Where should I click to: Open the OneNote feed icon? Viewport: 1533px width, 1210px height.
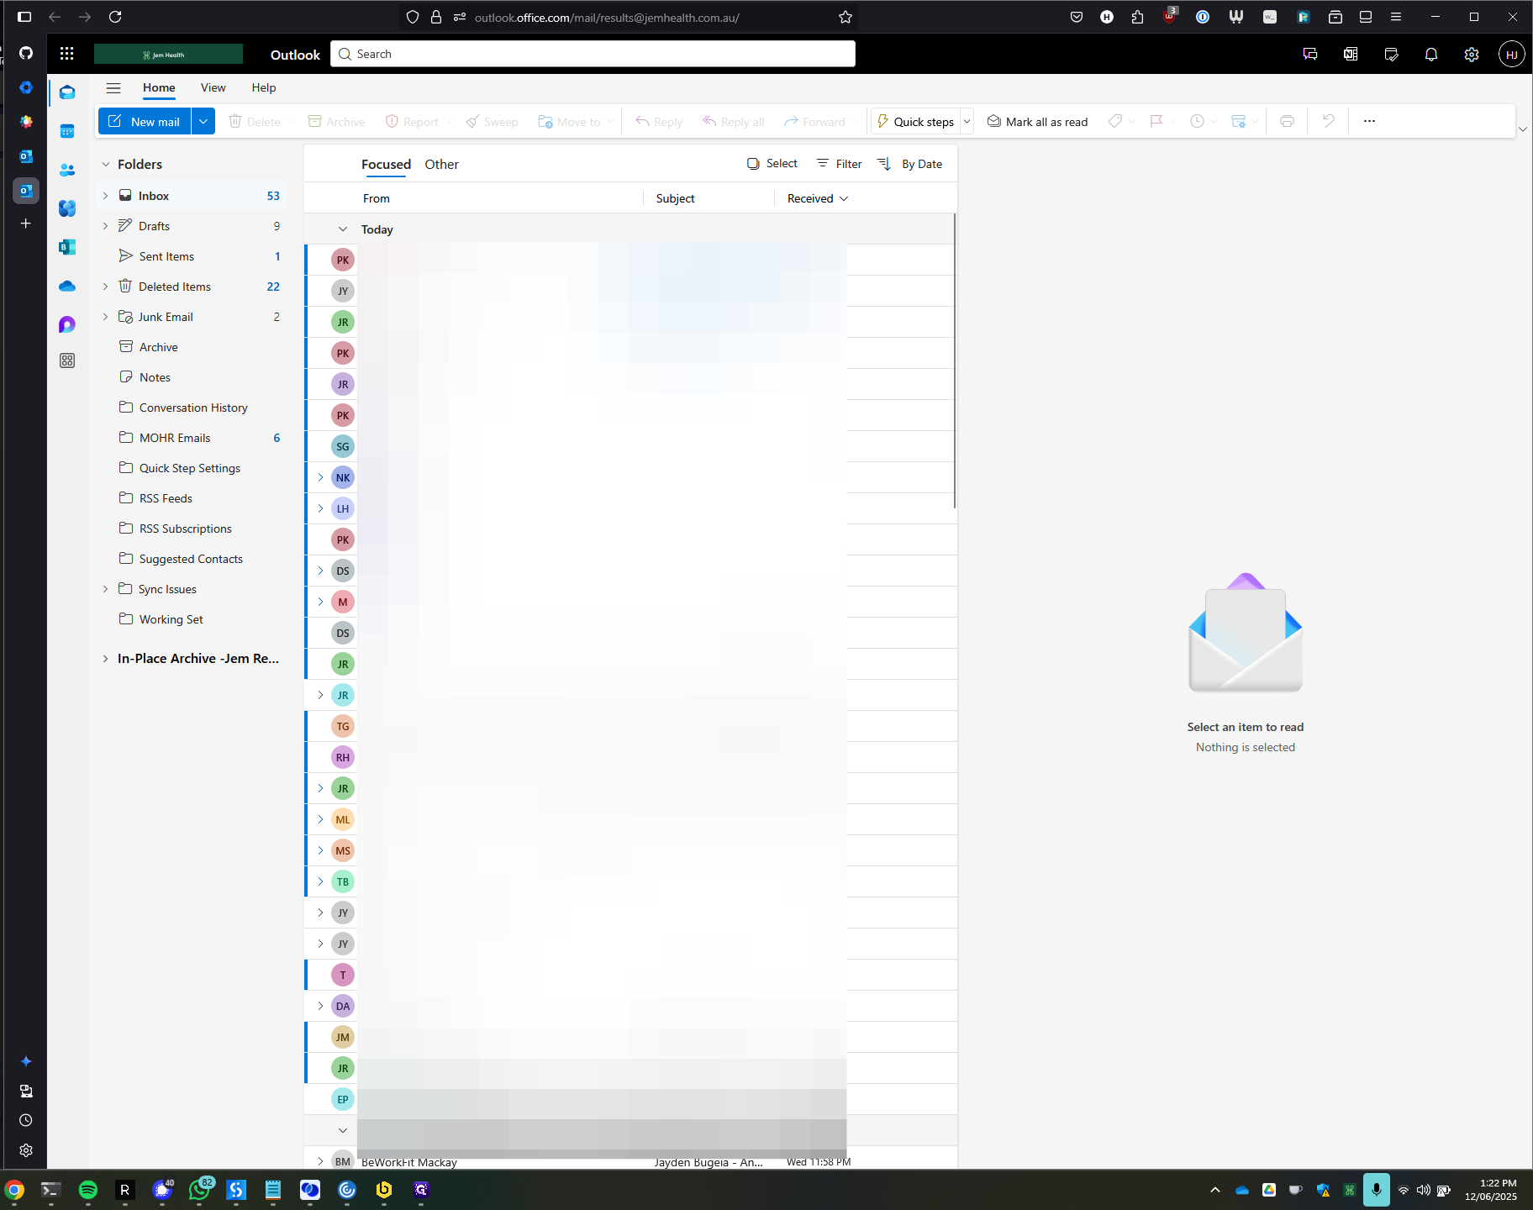(x=1351, y=54)
